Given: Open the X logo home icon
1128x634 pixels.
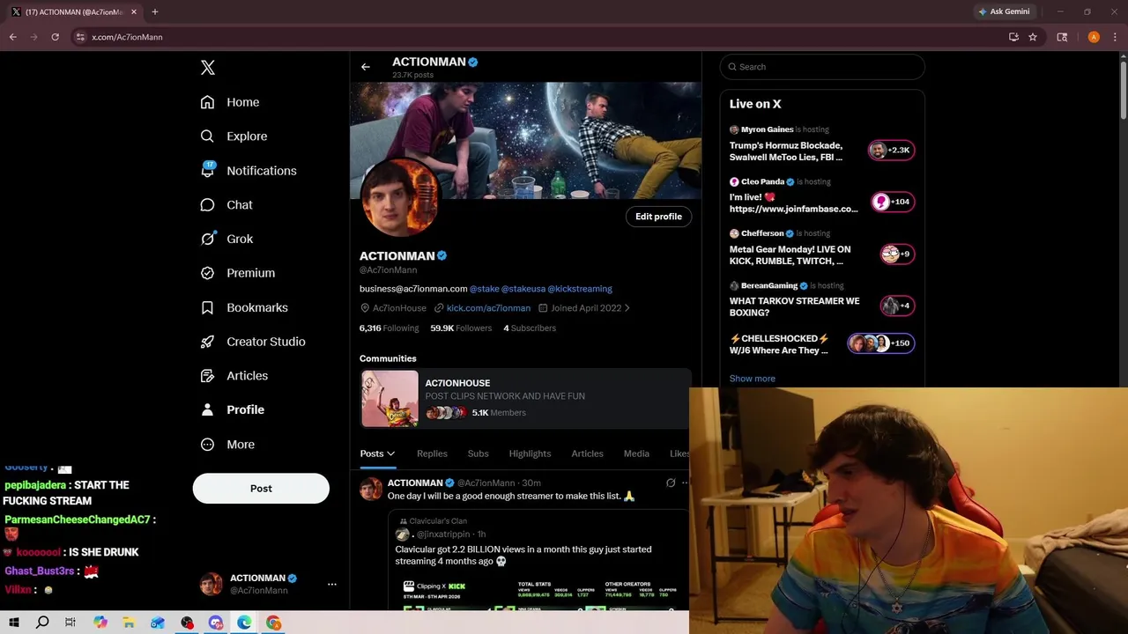Looking at the screenshot, I should pyautogui.click(x=208, y=68).
